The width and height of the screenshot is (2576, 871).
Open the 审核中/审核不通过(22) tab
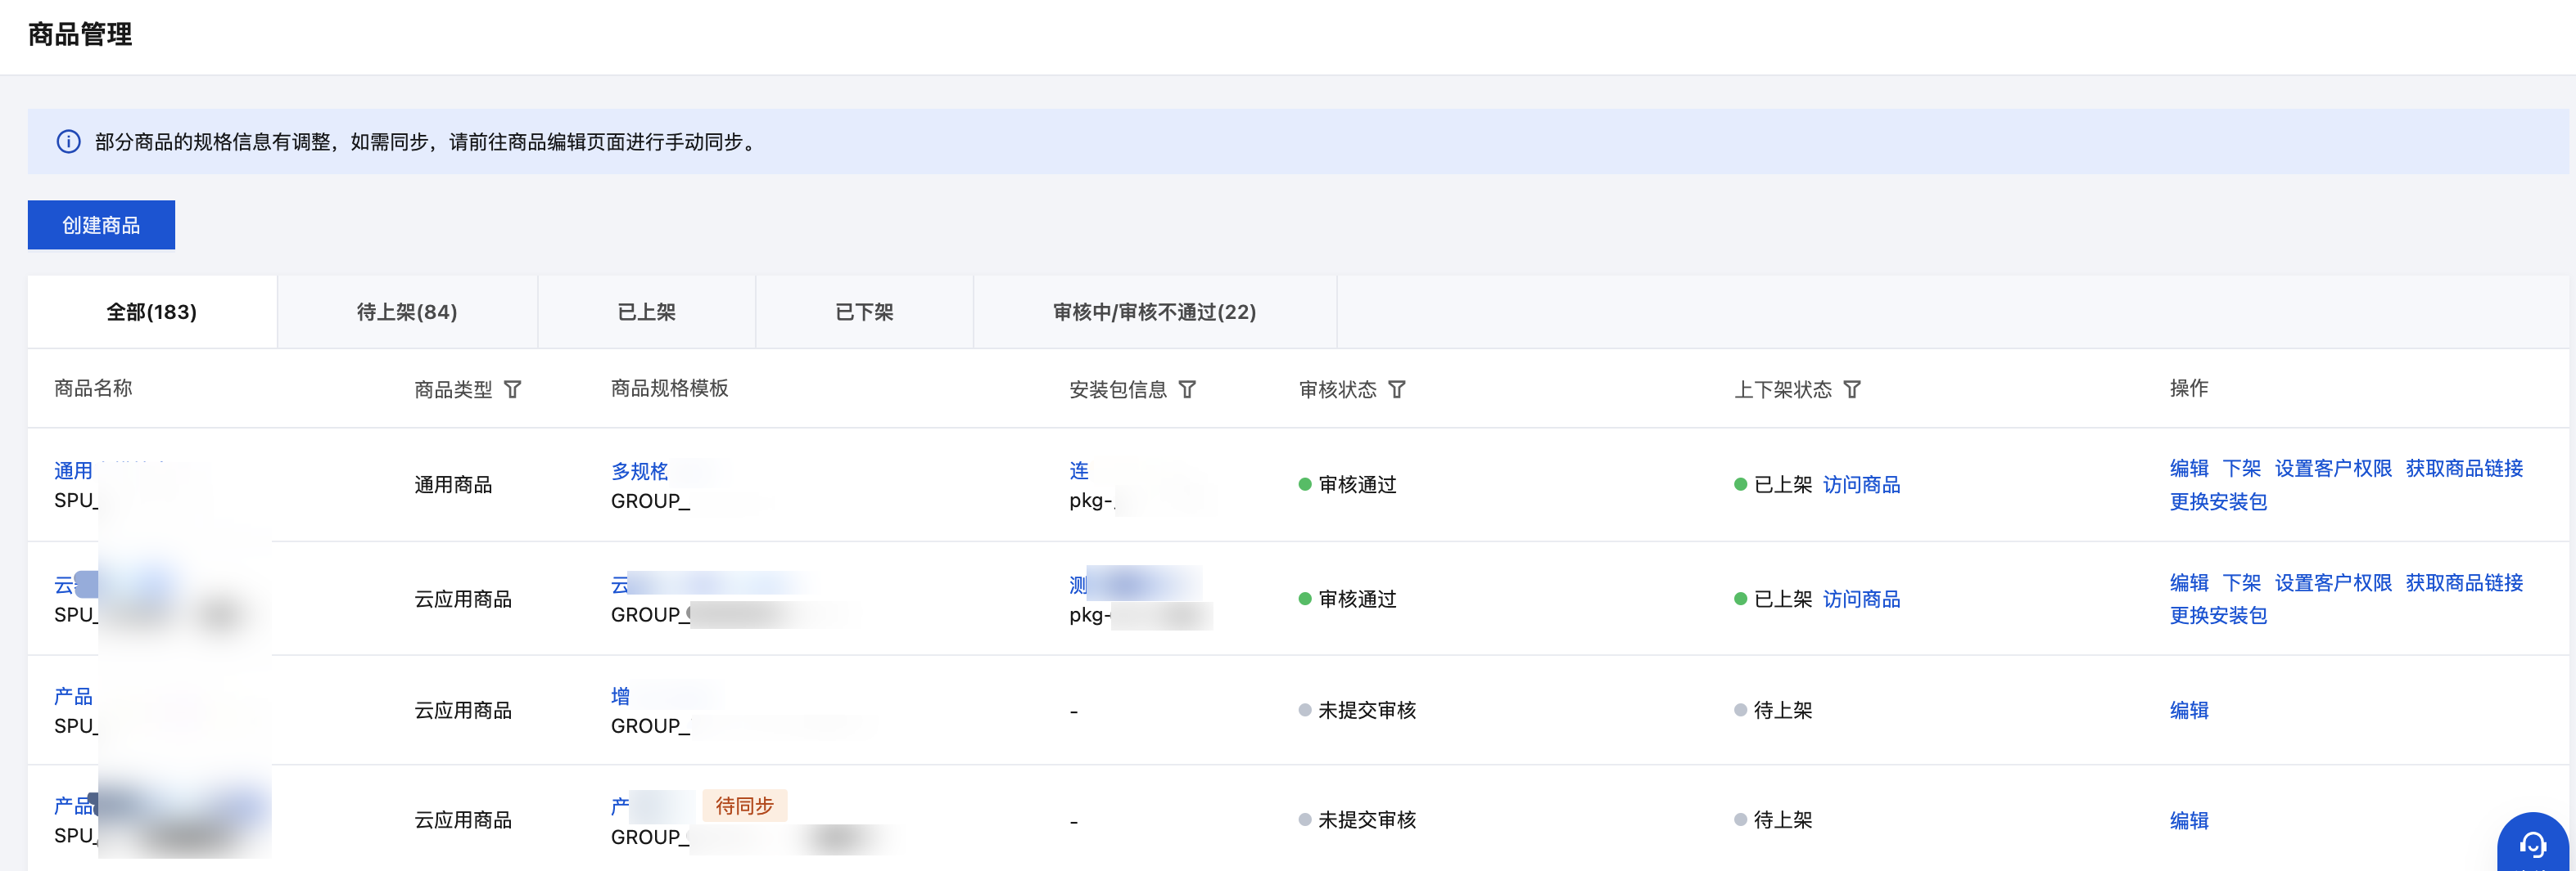(1154, 312)
